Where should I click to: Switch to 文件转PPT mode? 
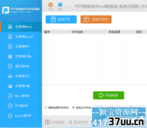click(21, 46)
